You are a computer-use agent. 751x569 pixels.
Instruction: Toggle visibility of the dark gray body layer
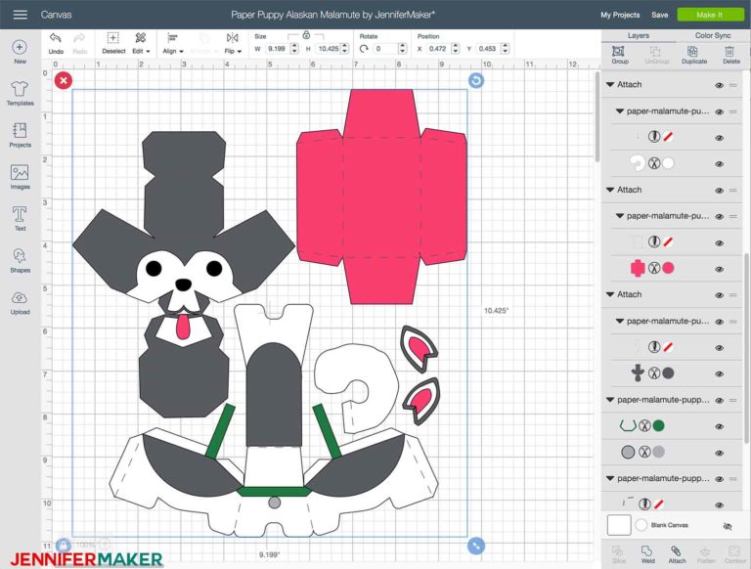(x=719, y=374)
